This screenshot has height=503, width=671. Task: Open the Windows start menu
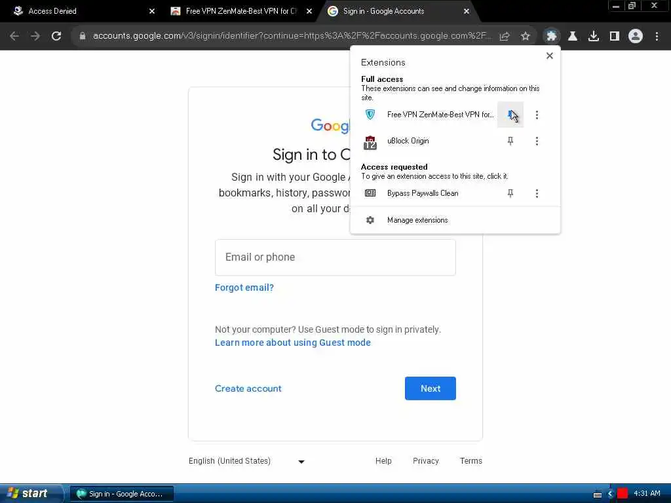tap(31, 493)
